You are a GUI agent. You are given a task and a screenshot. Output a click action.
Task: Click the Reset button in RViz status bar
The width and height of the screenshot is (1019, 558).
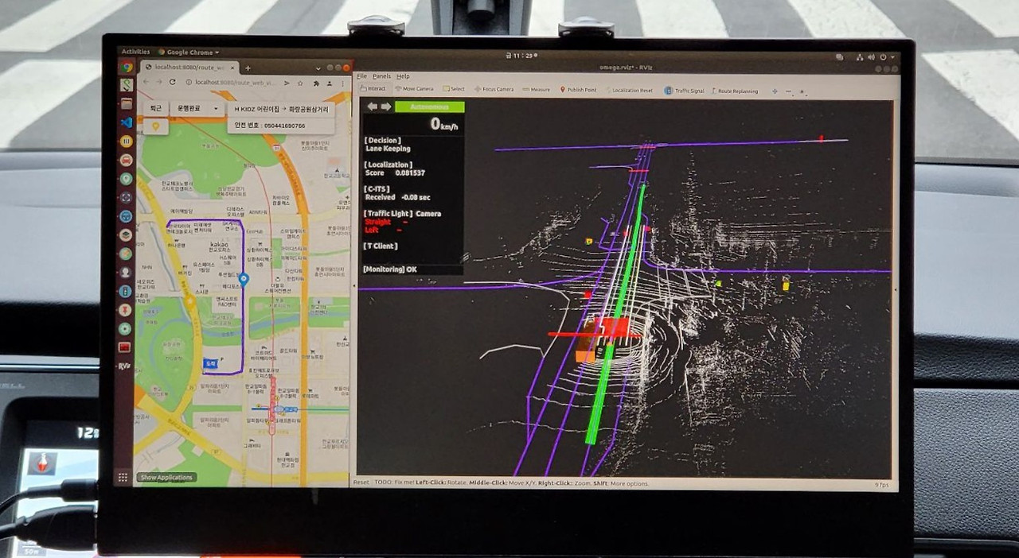pos(361,482)
